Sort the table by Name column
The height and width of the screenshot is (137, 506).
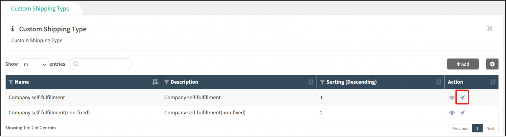pos(155,82)
